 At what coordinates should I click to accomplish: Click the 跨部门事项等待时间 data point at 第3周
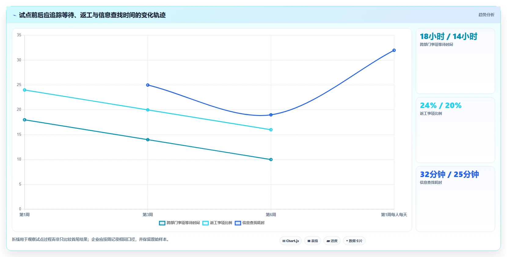[x=148, y=140]
